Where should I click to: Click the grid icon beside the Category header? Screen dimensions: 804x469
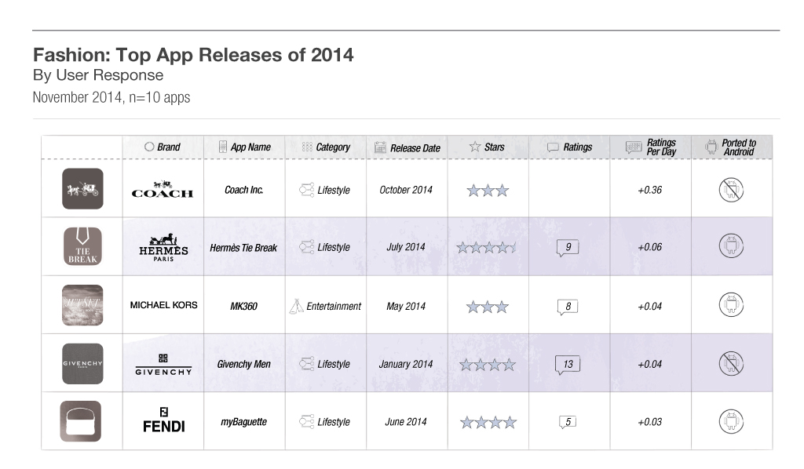(307, 147)
